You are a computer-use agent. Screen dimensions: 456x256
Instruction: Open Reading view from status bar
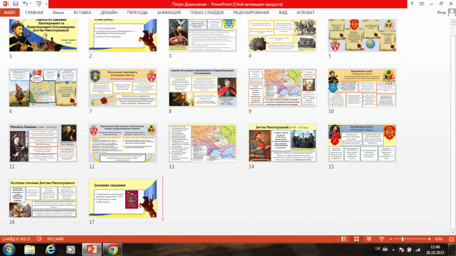pos(369,239)
